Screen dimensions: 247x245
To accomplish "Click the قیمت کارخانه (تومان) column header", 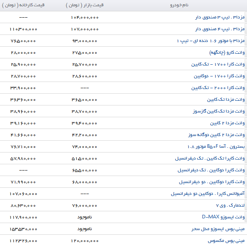I will [x=23, y=5].
